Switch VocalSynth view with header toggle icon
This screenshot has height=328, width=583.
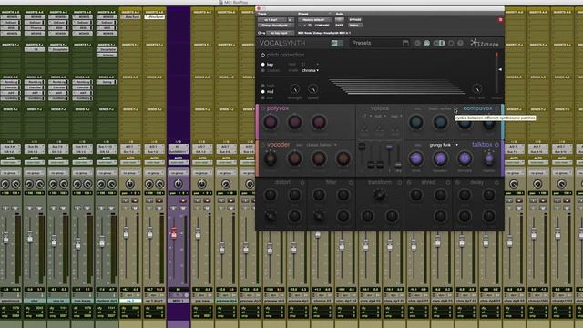pos(337,43)
